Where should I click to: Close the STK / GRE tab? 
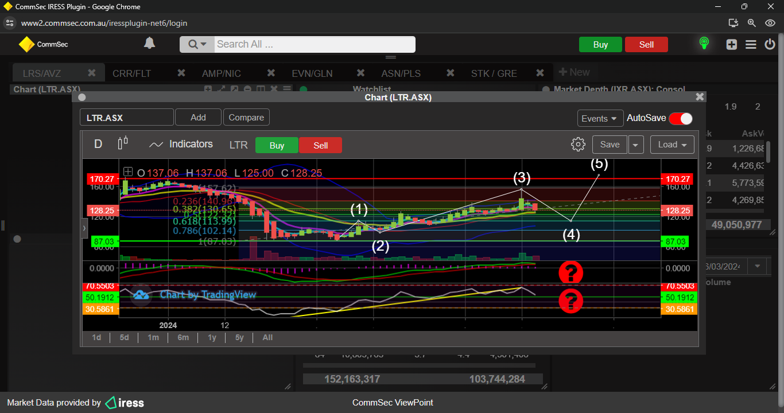540,73
